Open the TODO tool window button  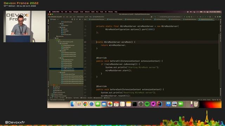click(x=62, y=98)
